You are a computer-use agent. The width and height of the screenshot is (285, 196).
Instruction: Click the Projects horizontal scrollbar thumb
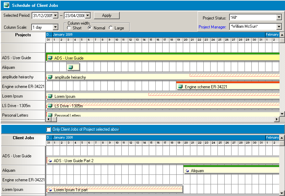click(x=54, y=119)
